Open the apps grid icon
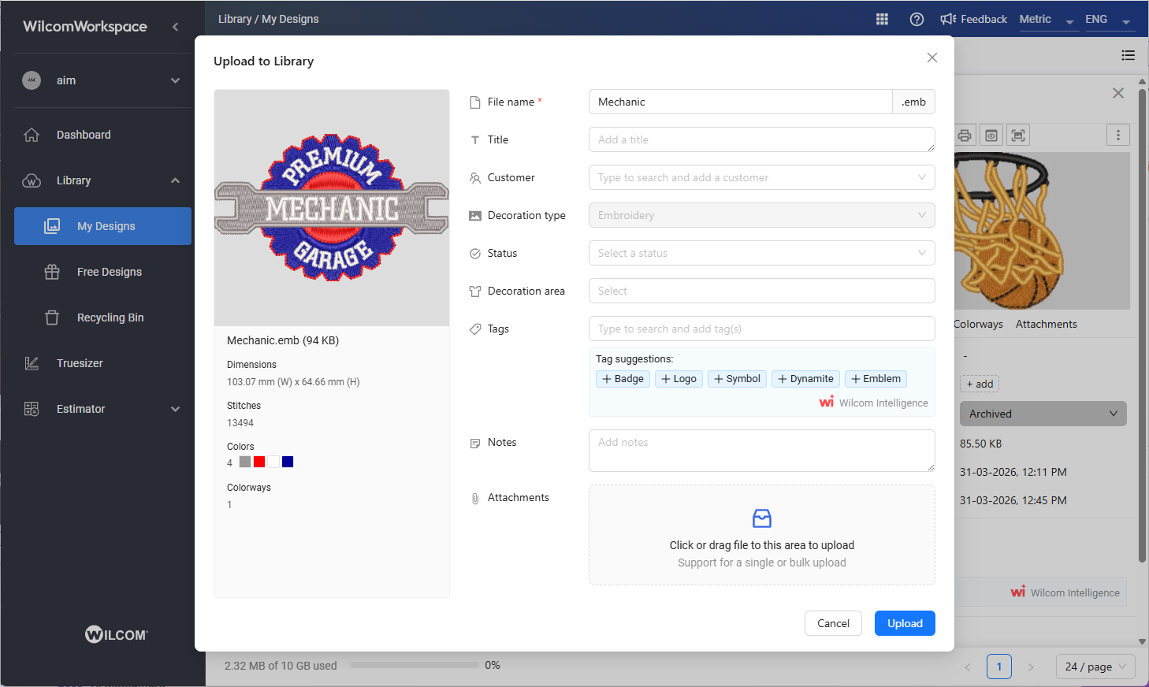Image resolution: width=1149 pixels, height=687 pixels. click(882, 19)
